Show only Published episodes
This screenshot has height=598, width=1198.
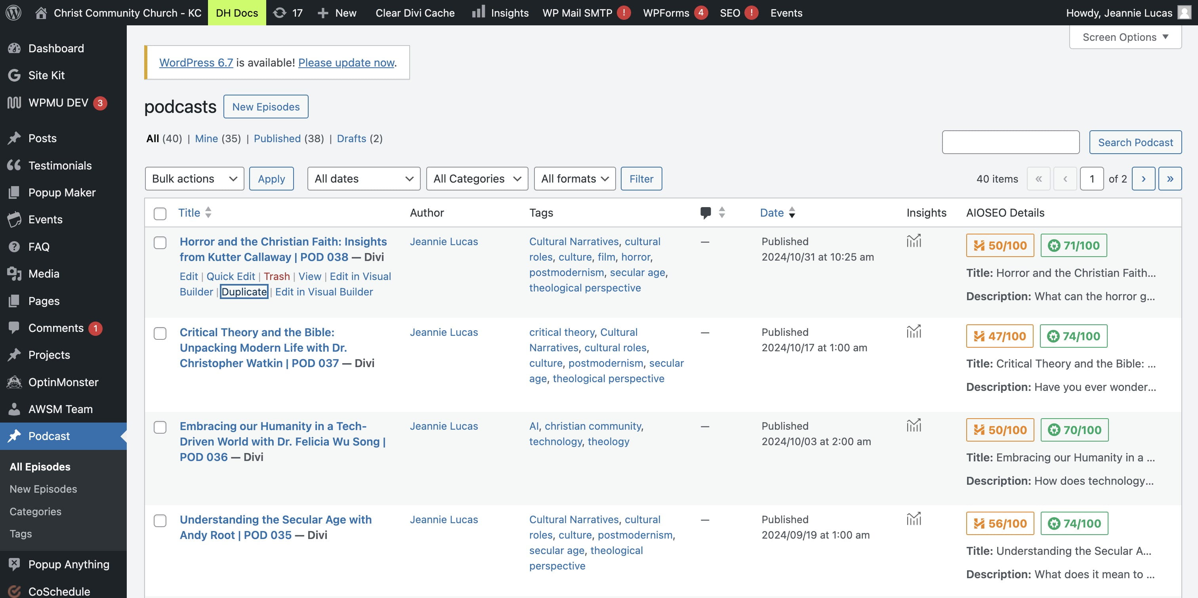pos(277,138)
